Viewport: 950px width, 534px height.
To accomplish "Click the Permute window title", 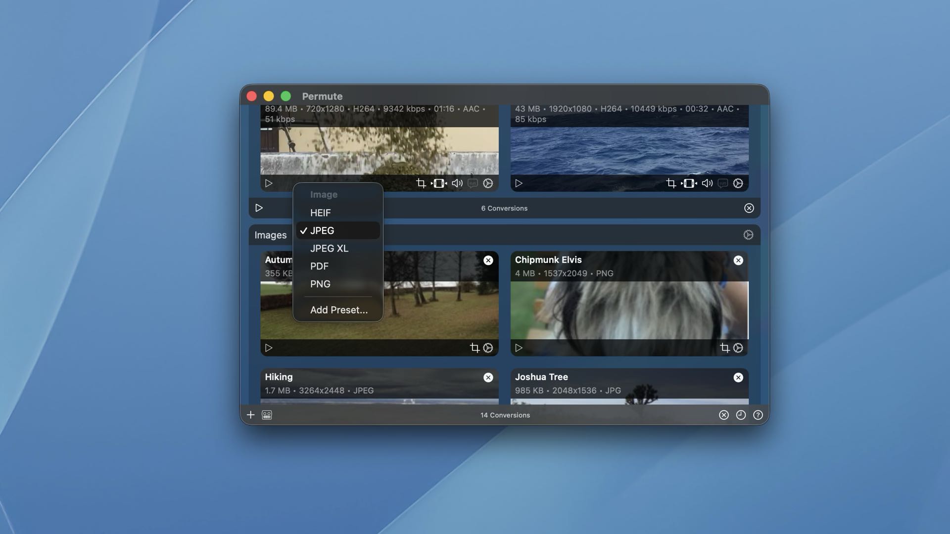I will point(322,96).
